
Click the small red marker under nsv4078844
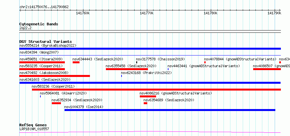(x=205, y=62)
